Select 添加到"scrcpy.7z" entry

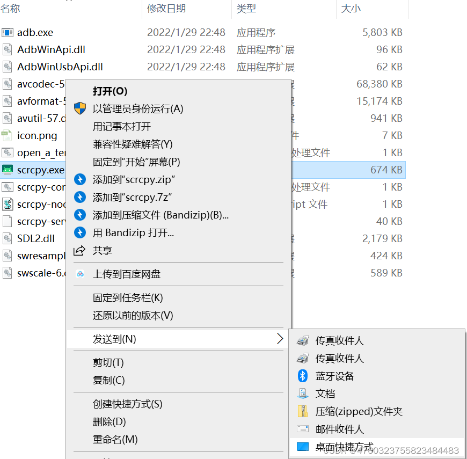coord(132,198)
